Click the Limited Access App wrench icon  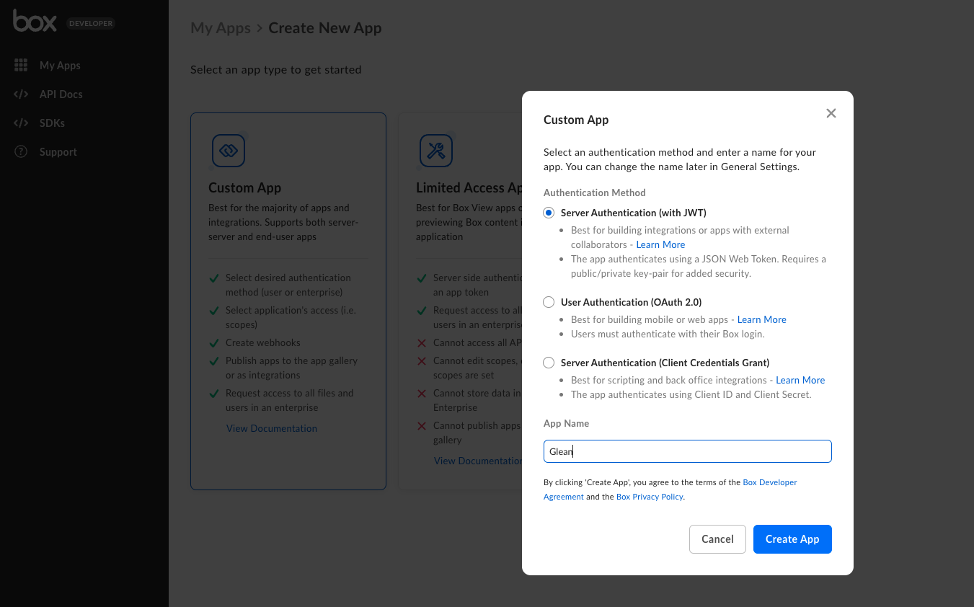(x=436, y=151)
